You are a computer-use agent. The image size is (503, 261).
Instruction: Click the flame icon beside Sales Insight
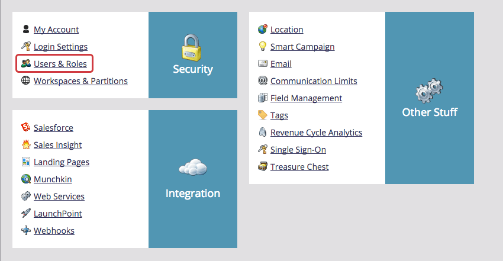[25, 144]
